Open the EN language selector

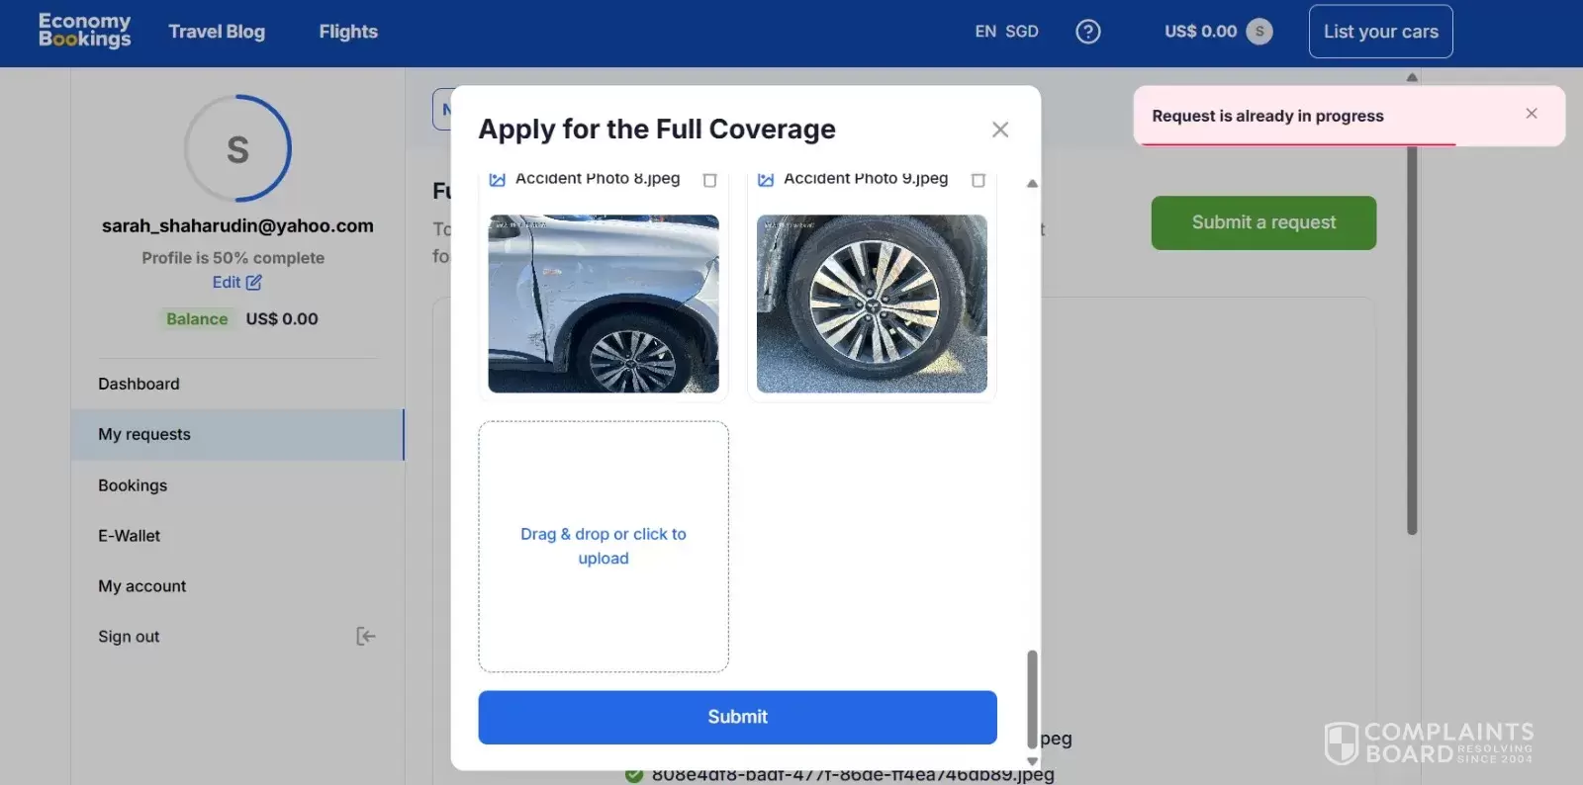(984, 32)
